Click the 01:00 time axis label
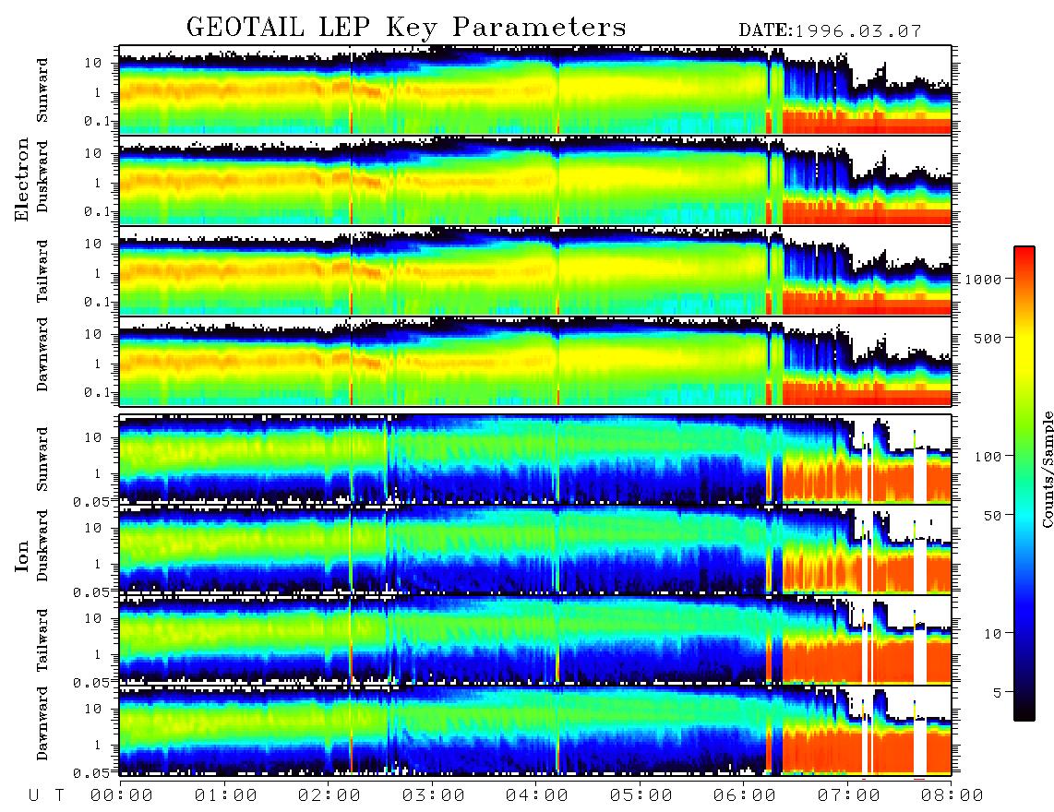Screen dimensions: 1054x812 (226, 796)
